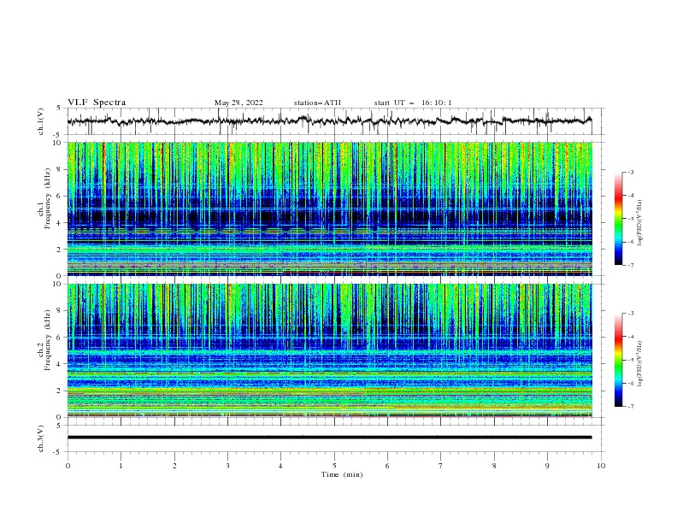Click the "0" tick on the time axis
677x523 pixels.
tap(68, 466)
